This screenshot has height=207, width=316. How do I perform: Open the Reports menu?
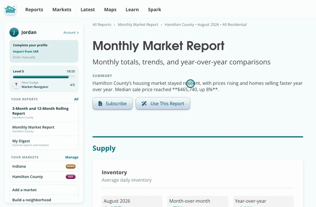[34, 9]
